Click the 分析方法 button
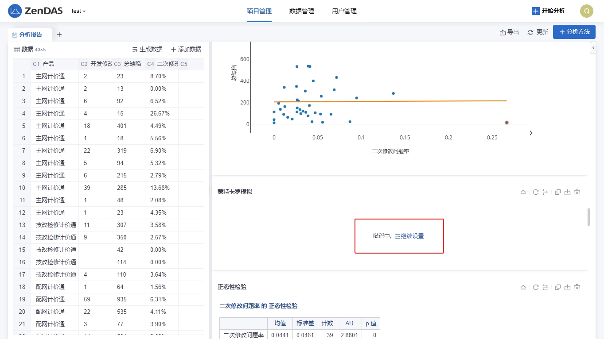Screen dimensions: 604x339 (574, 32)
